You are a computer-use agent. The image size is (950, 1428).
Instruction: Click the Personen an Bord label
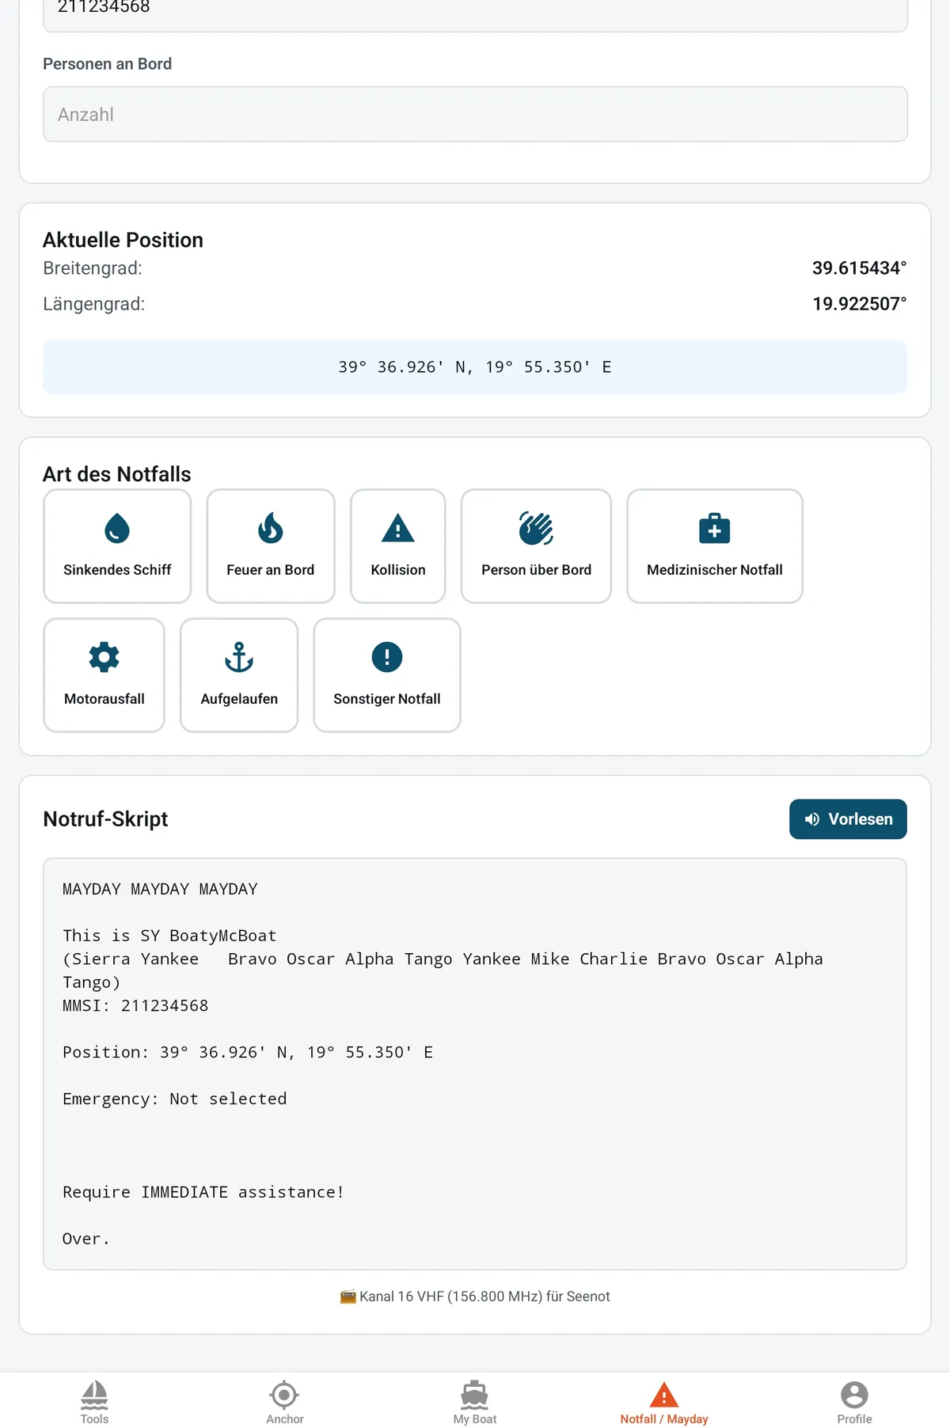[107, 64]
